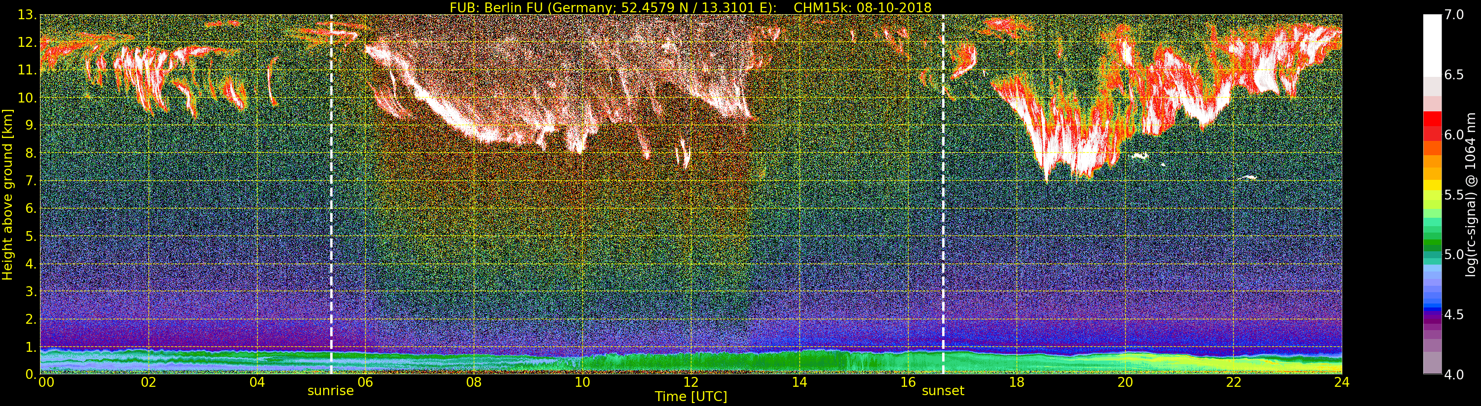Click colorbar scale value "6.5"
The height and width of the screenshot is (406, 1481).
[1454, 75]
